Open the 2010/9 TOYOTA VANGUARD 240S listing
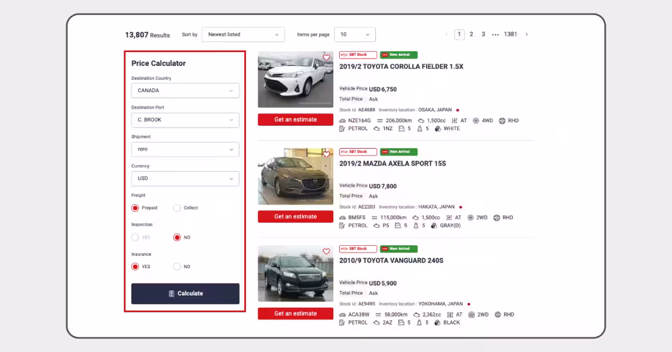 [x=391, y=260]
